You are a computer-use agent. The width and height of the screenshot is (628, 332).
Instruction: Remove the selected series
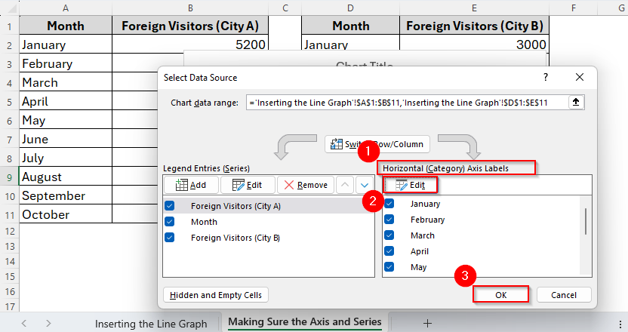point(306,185)
